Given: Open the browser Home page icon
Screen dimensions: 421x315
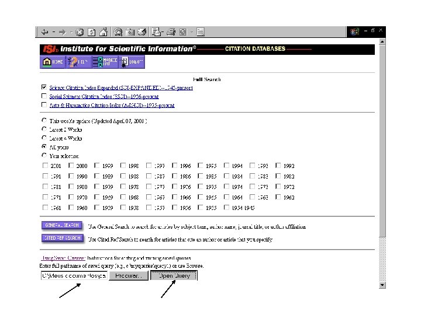Looking at the screenshot, I should click(103, 32).
